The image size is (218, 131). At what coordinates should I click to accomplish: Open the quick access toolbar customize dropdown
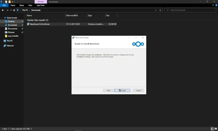[x=12, y=2]
